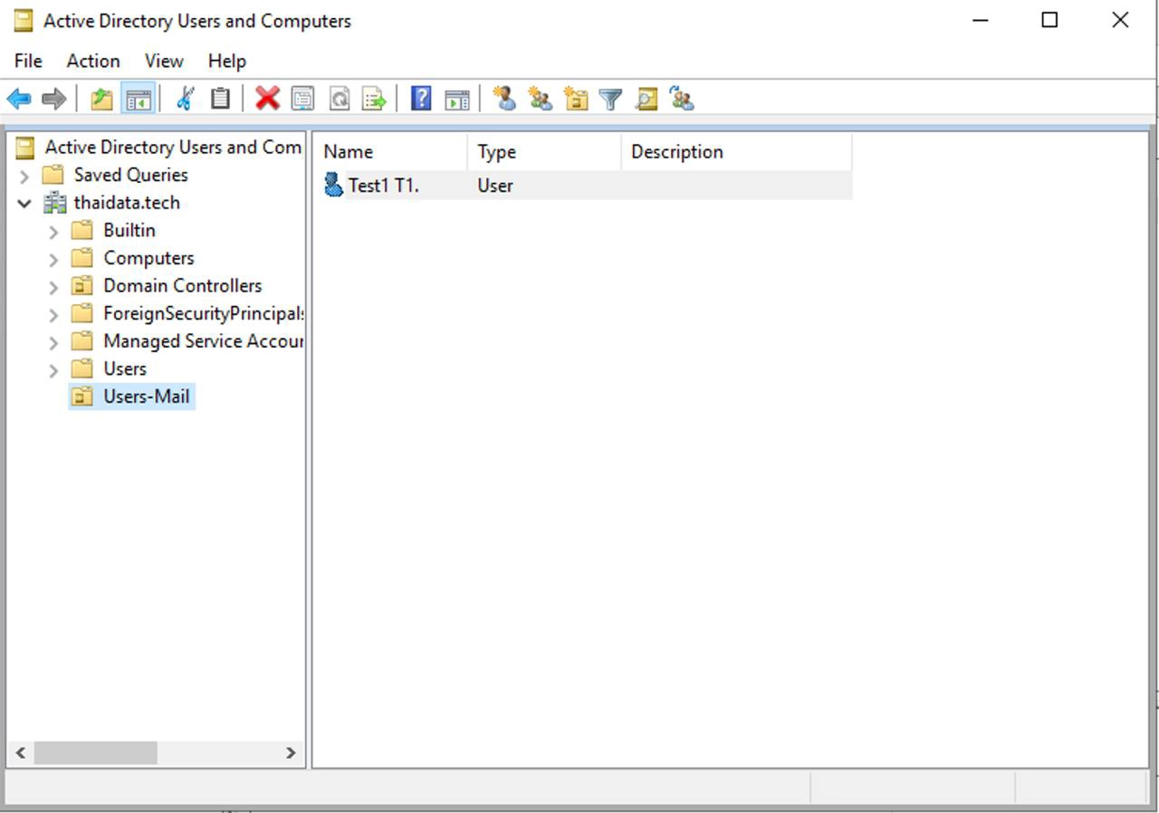The height and width of the screenshot is (813, 1159).
Task: Select ForeignSecurityPrincipals tree item
Action: coord(202,313)
